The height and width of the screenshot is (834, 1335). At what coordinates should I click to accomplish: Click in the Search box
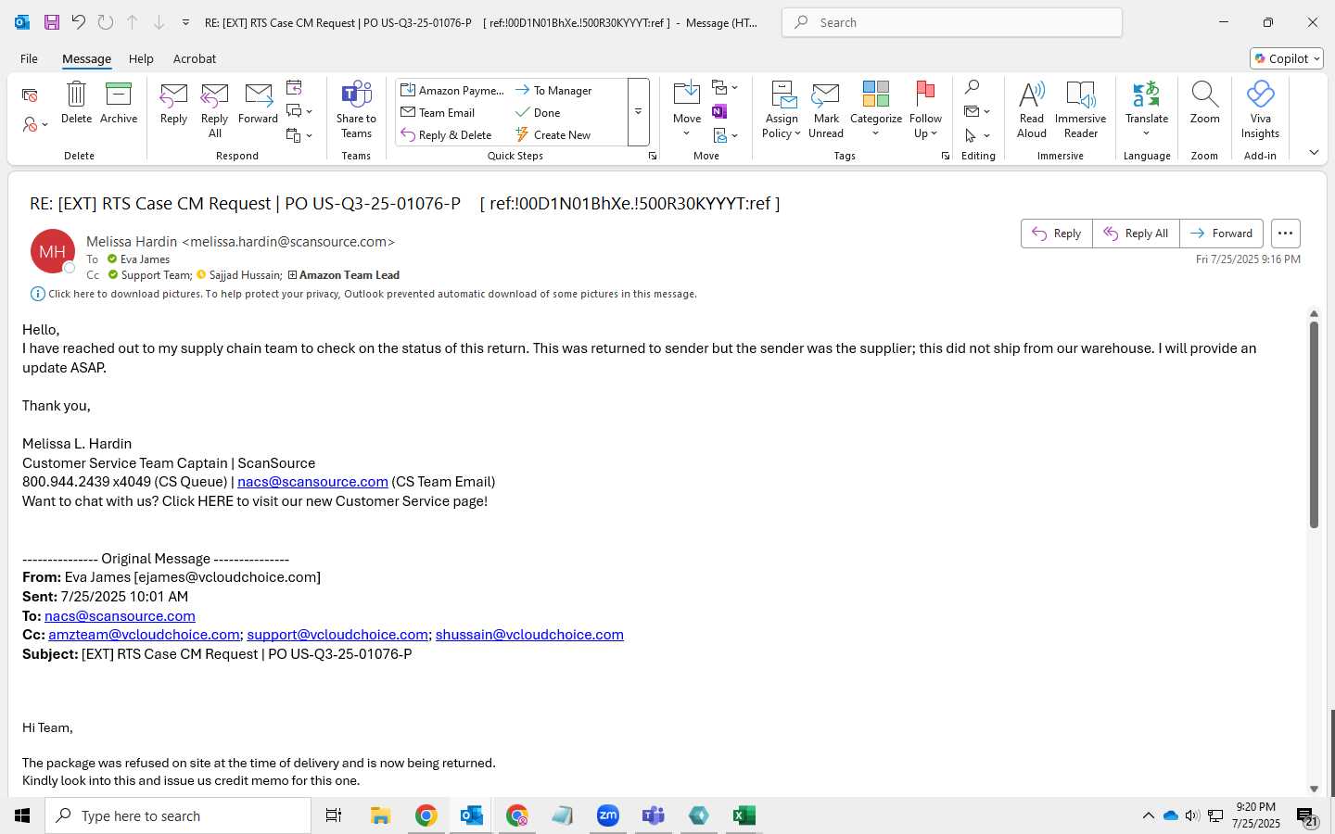(952, 22)
